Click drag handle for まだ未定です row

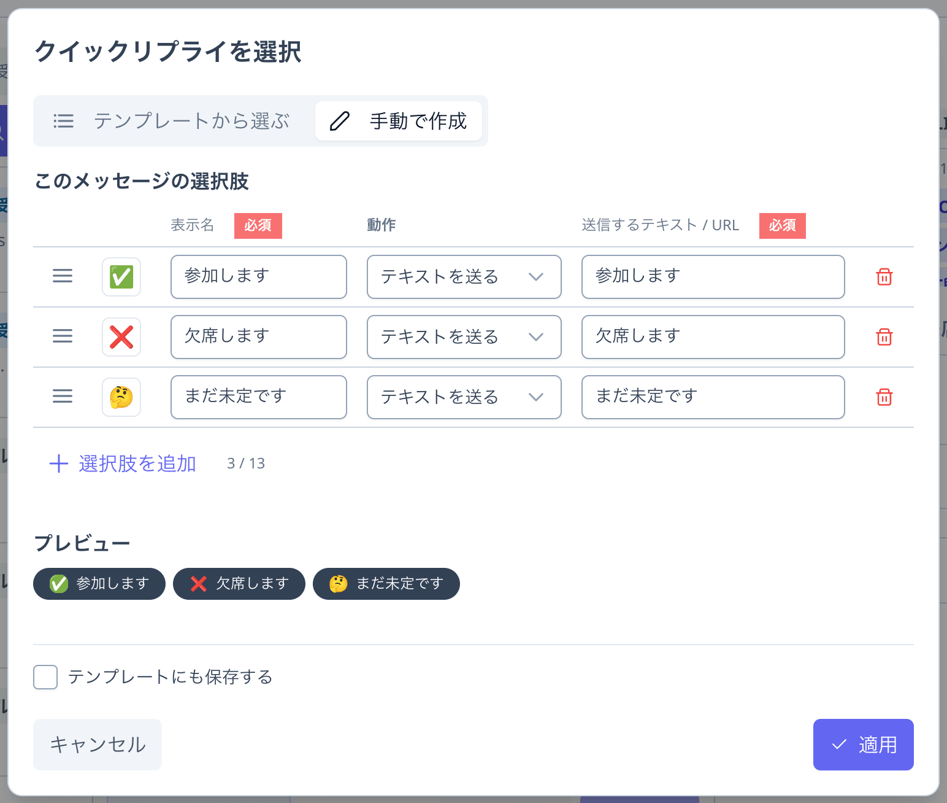63,397
